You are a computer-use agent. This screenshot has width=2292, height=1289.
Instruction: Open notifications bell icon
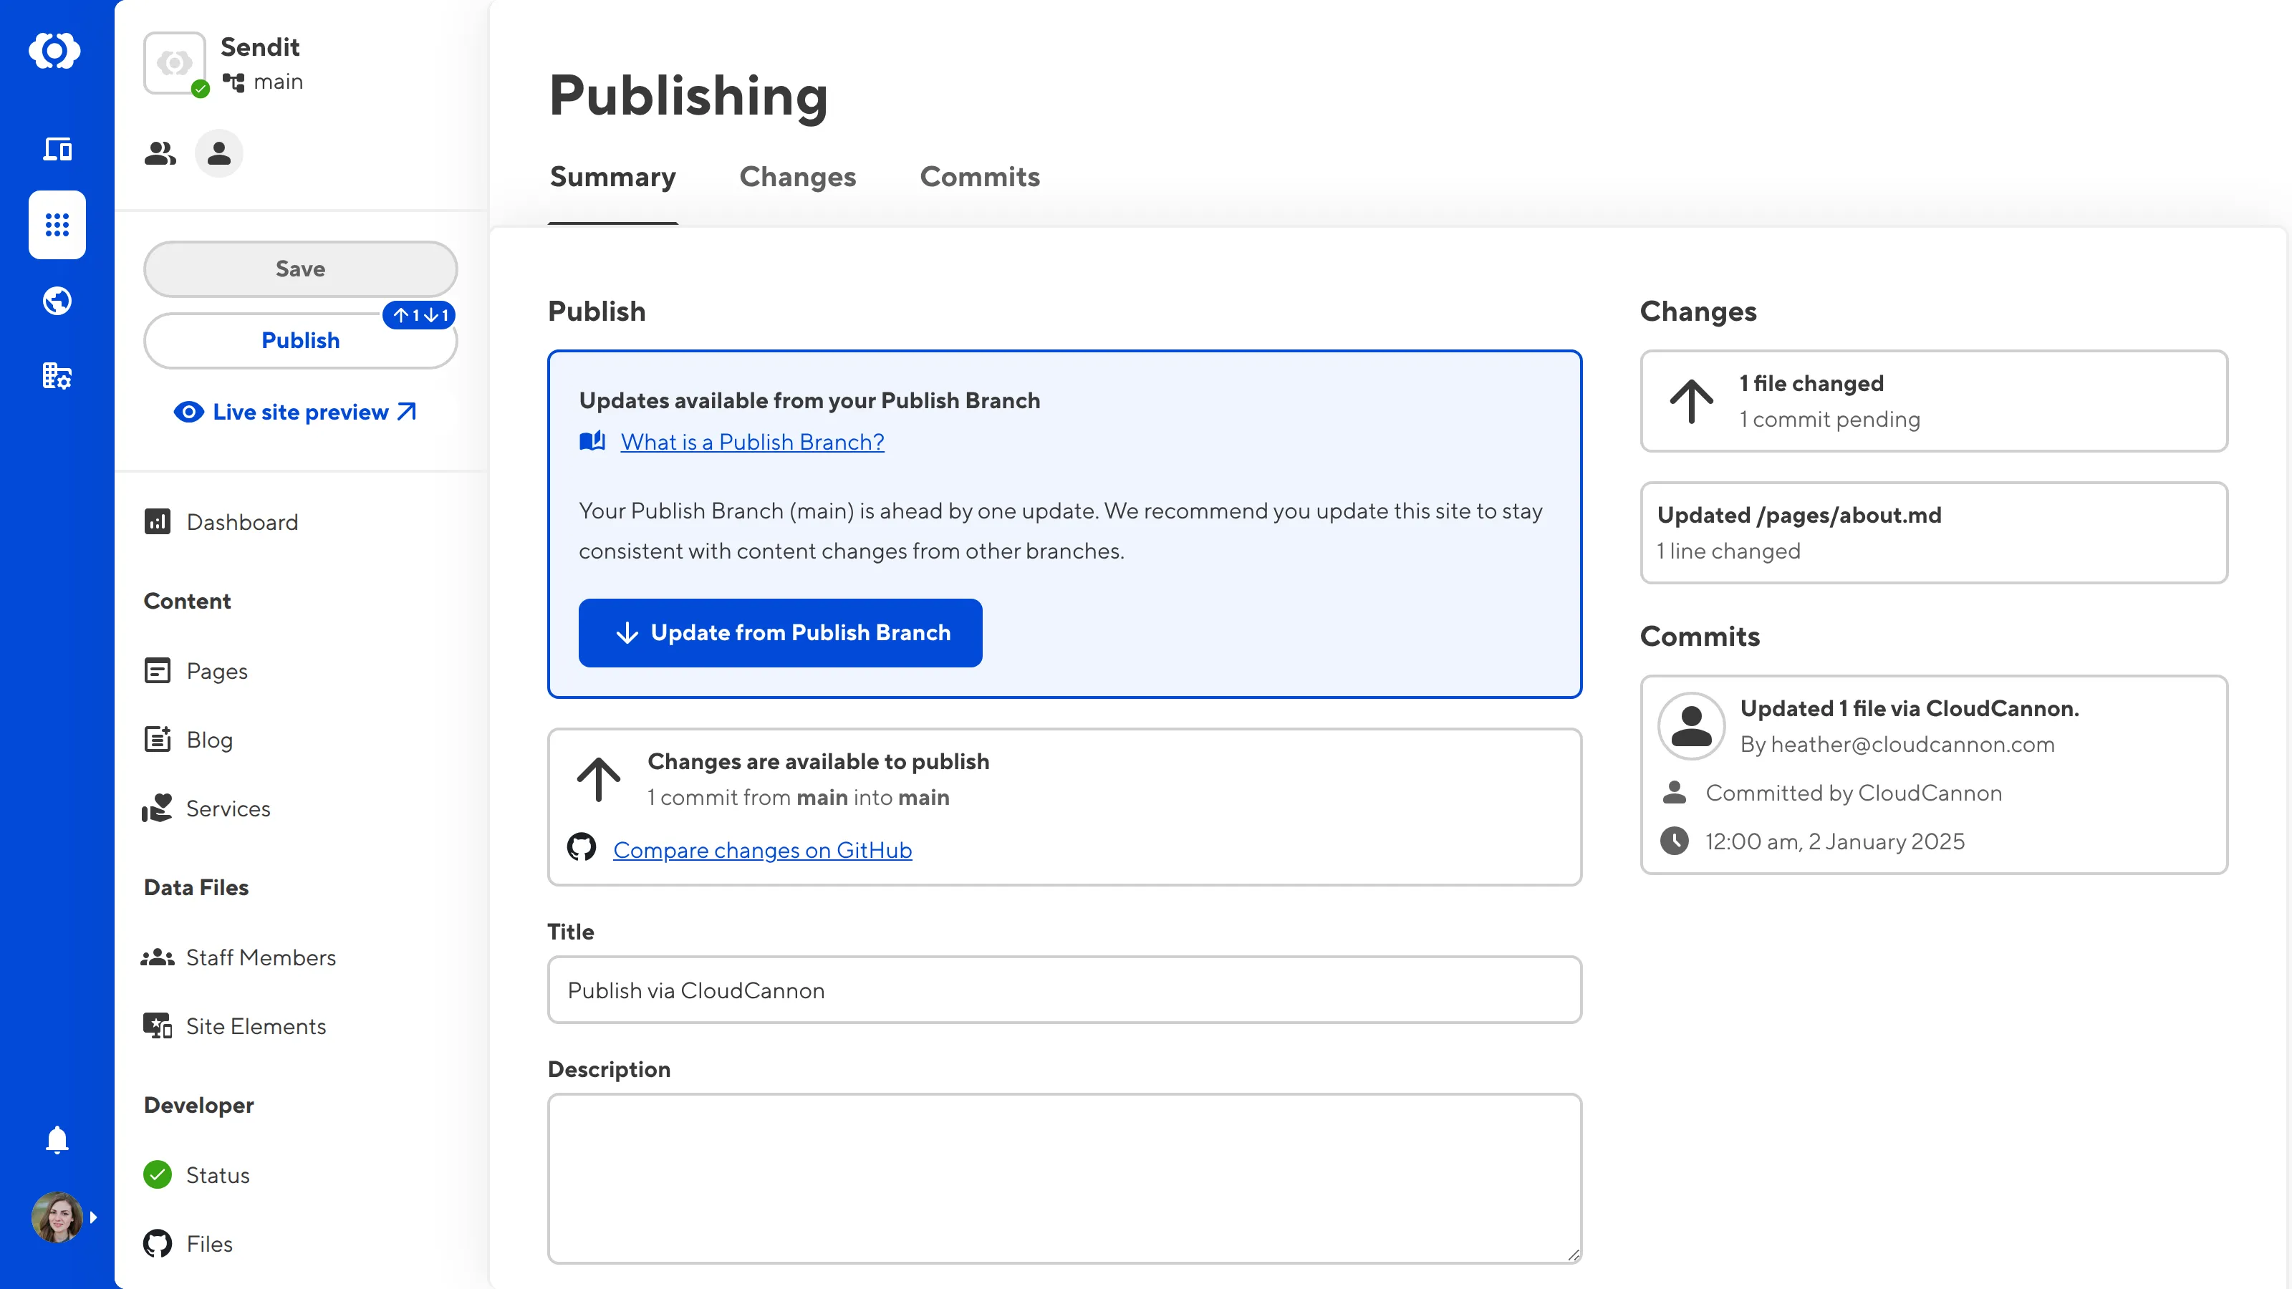tap(57, 1139)
